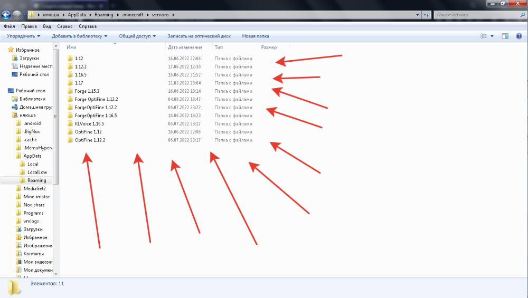The height and width of the screenshot is (298, 528).
Task: Select the 1.12.2 folder icon
Action: pyautogui.click(x=70, y=66)
